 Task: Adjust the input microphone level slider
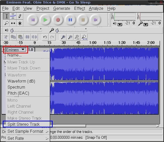pyautogui.click(x=57, y=31)
